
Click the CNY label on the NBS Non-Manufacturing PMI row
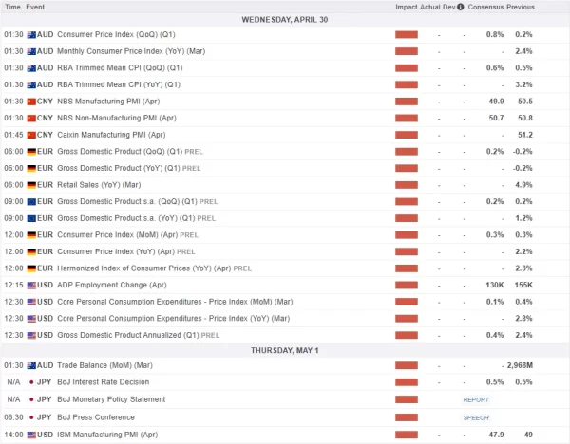[x=45, y=118]
